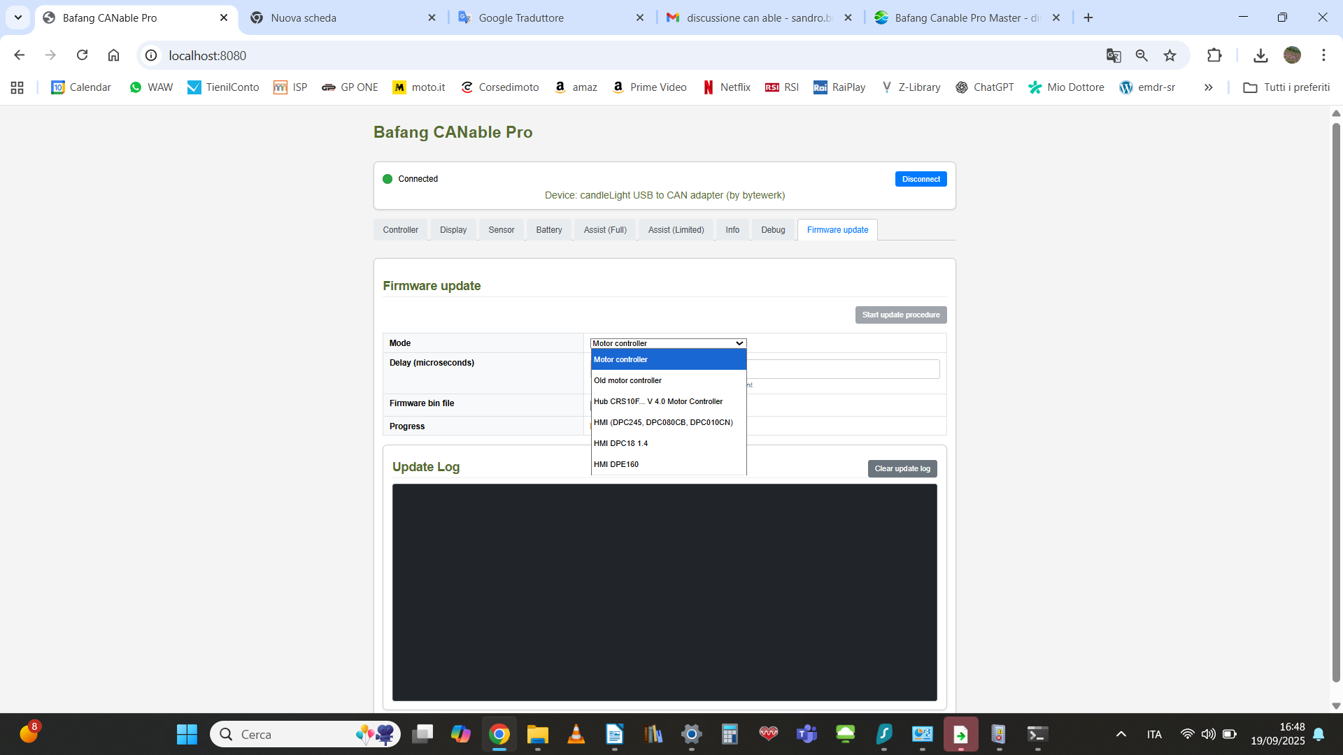This screenshot has width=1343, height=755.
Task: Choose Motor controller option in list
Action: coord(669,359)
